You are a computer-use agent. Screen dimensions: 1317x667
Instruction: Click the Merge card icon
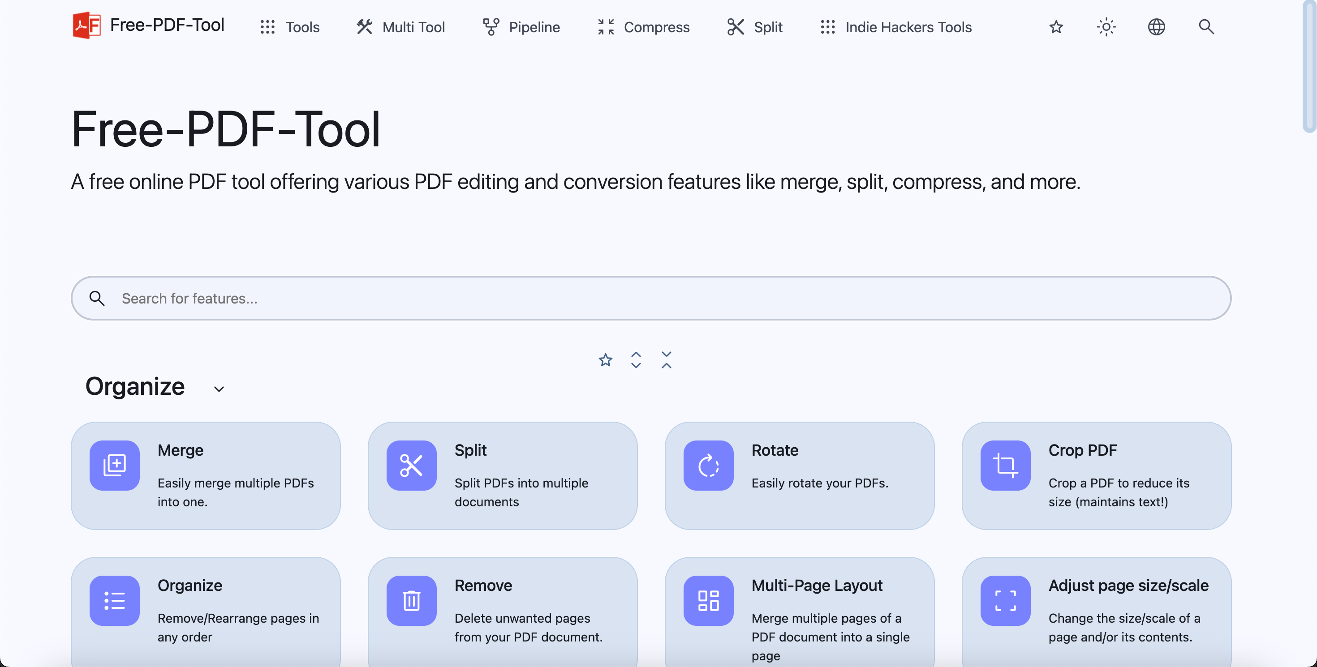coord(115,465)
